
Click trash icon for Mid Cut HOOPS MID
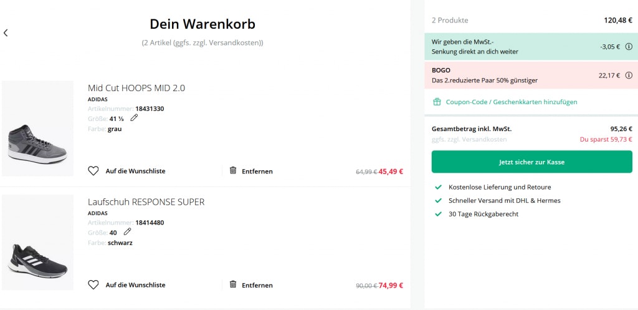pos(233,170)
